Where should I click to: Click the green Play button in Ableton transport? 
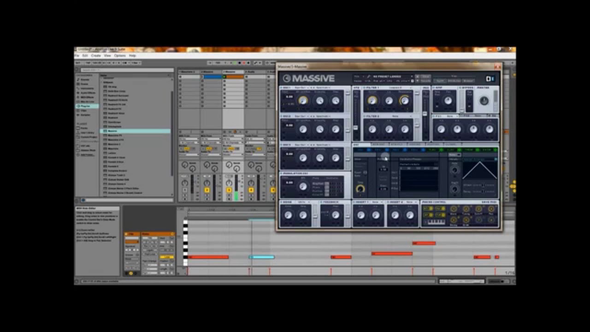click(x=235, y=63)
